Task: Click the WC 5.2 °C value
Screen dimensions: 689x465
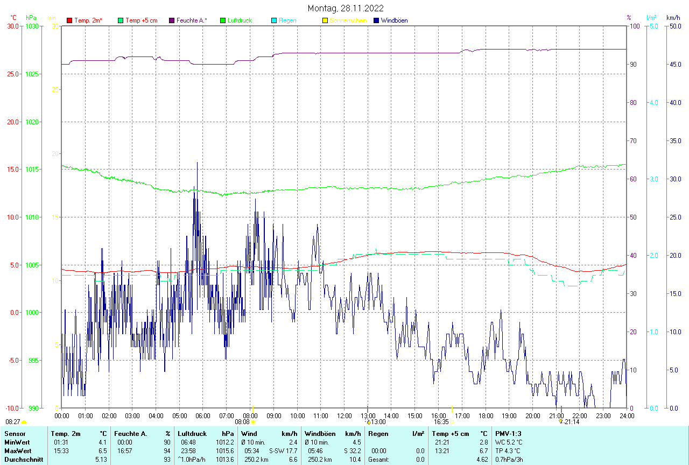Action: 508,442
